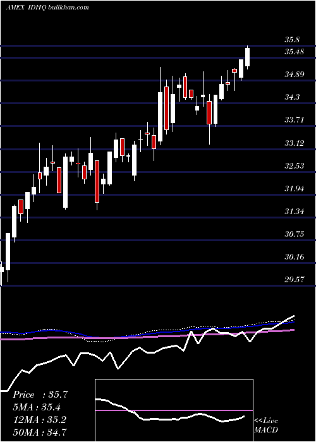316x442 pixels.
Task: Click the 33.71 price axis label
Action: coord(294,120)
